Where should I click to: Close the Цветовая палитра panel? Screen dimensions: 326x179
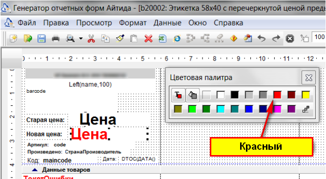309,78
